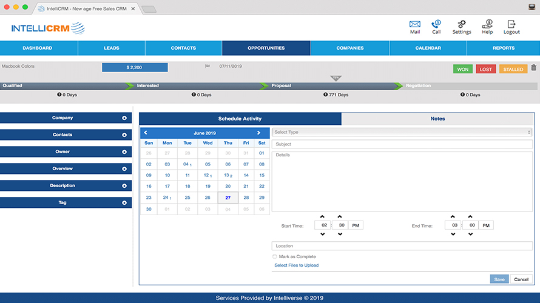Image resolution: width=540 pixels, height=303 pixels.
Task: Click info icon under Qualified 0 Days
Action: (x=59, y=95)
